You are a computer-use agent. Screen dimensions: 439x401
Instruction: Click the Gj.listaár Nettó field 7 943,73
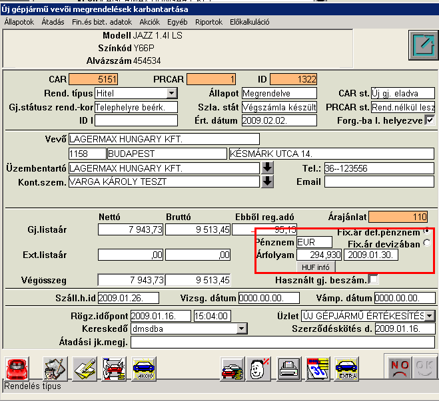(131, 229)
